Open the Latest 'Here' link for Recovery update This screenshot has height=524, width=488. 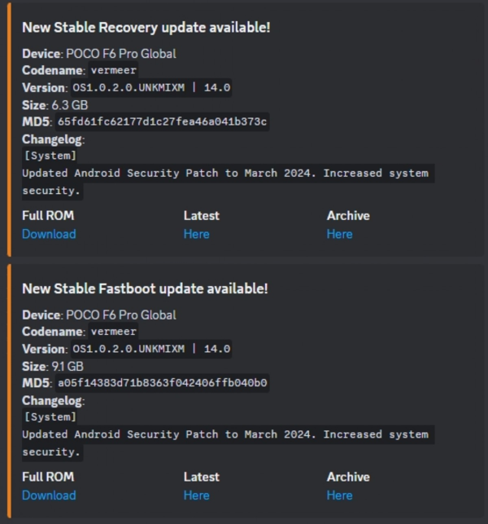pyautogui.click(x=196, y=234)
